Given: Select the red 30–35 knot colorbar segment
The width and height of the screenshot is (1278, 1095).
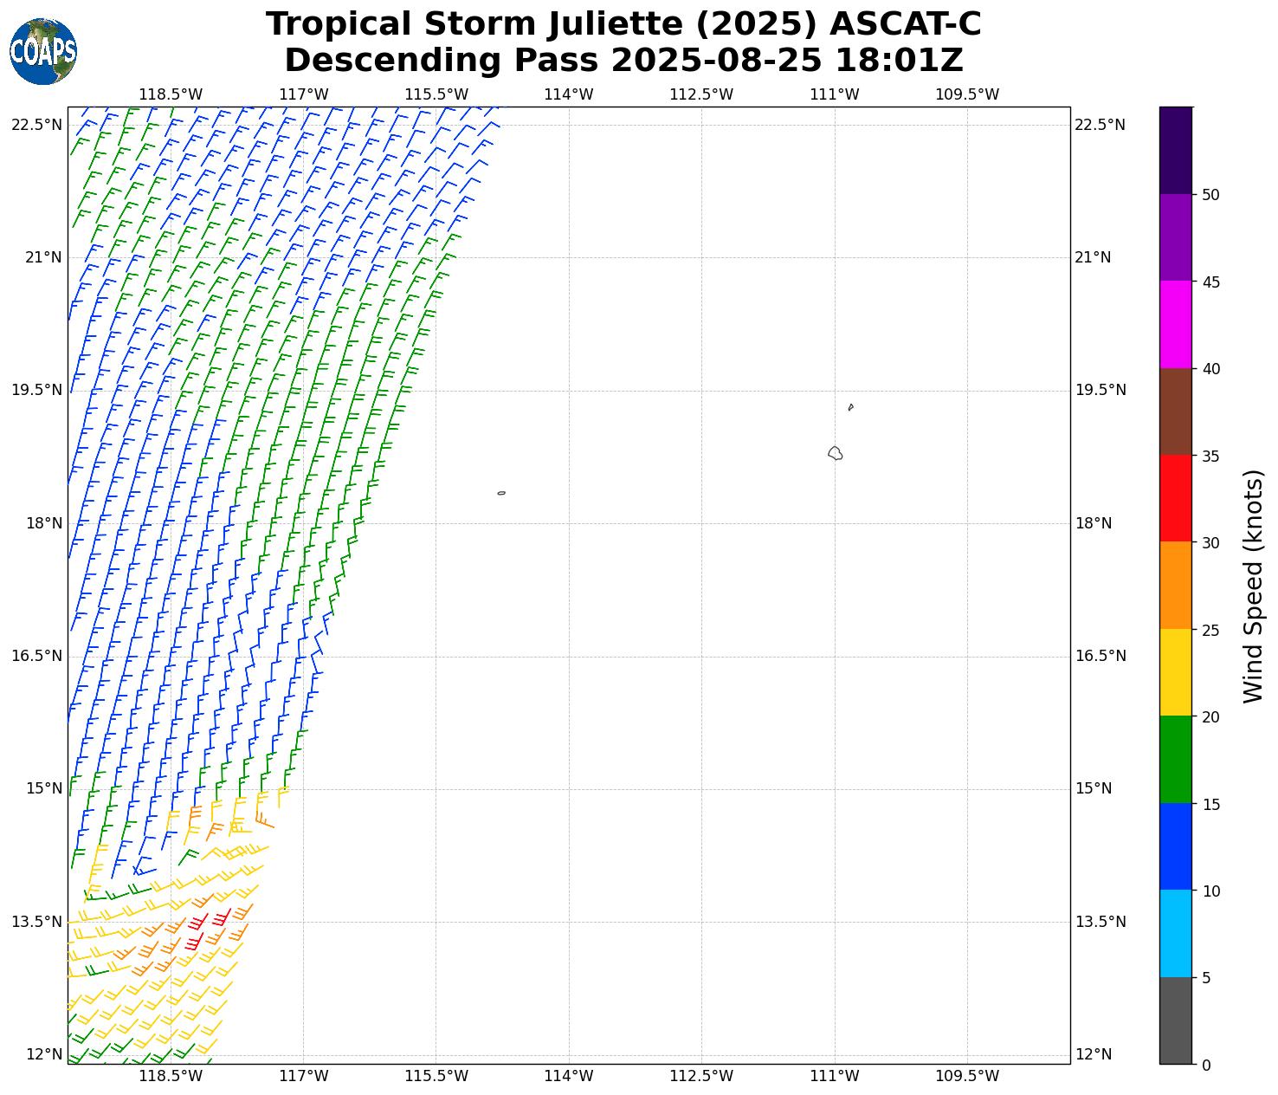Looking at the screenshot, I should click(x=1175, y=498).
